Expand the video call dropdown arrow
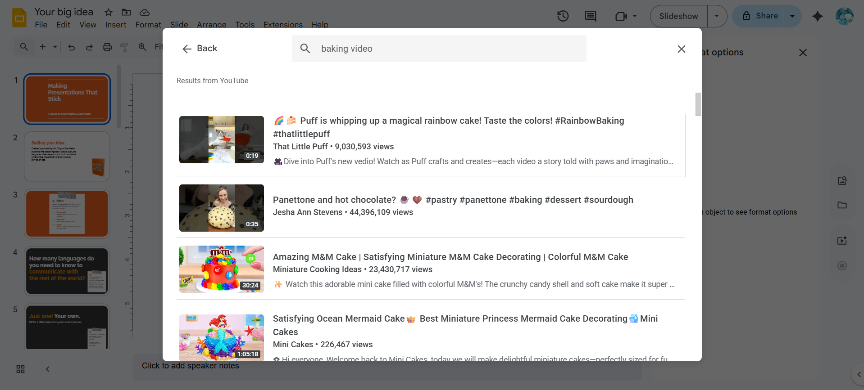 [x=635, y=16]
